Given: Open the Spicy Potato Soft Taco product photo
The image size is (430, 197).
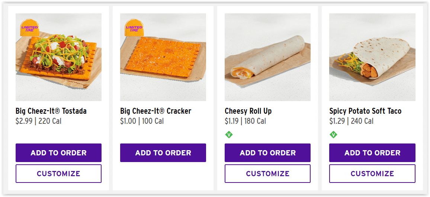Looking at the screenshot, I should click(372, 57).
